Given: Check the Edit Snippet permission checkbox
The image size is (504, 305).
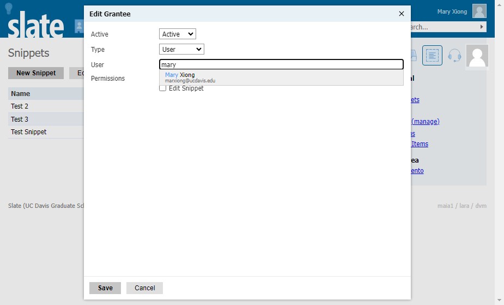Looking at the screenshot, I should tap(163, 88).
